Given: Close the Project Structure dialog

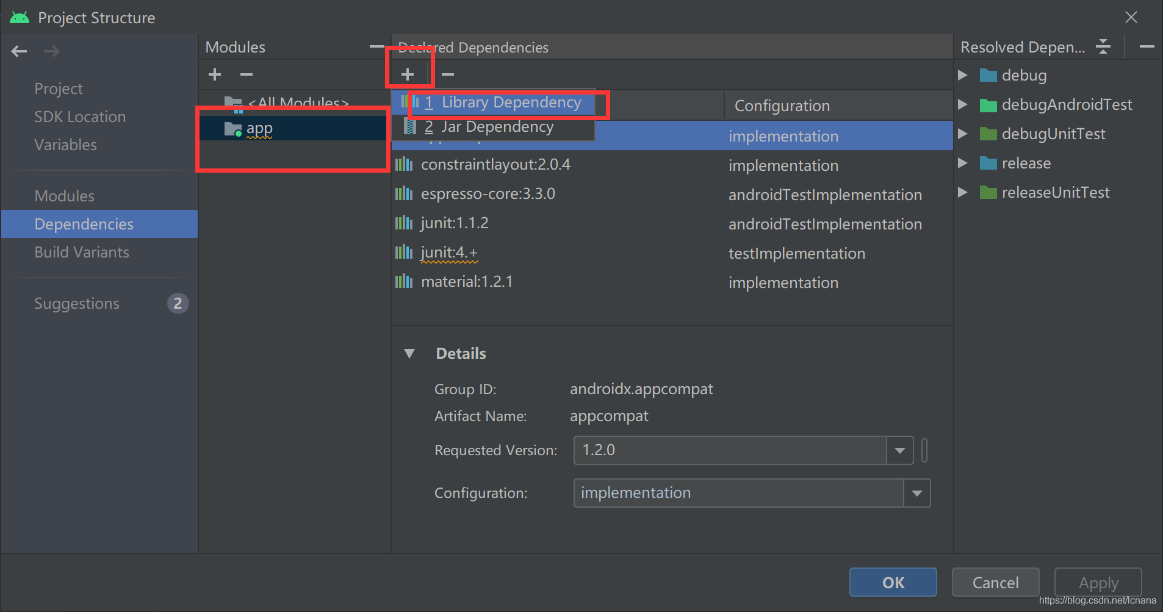Looking at the screenshot, I should pos(1131,17).
